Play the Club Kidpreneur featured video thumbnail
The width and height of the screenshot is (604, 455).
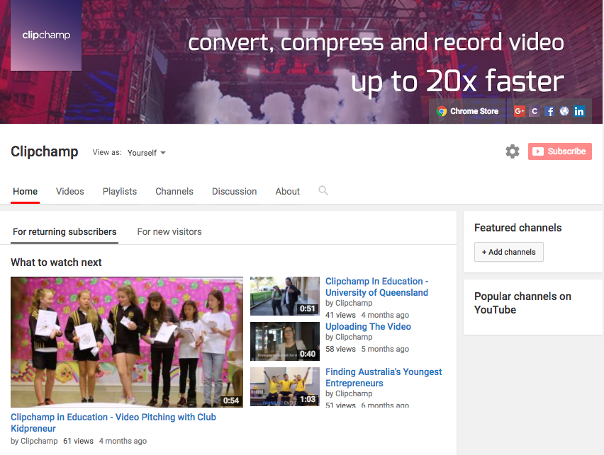coord(127,342)
